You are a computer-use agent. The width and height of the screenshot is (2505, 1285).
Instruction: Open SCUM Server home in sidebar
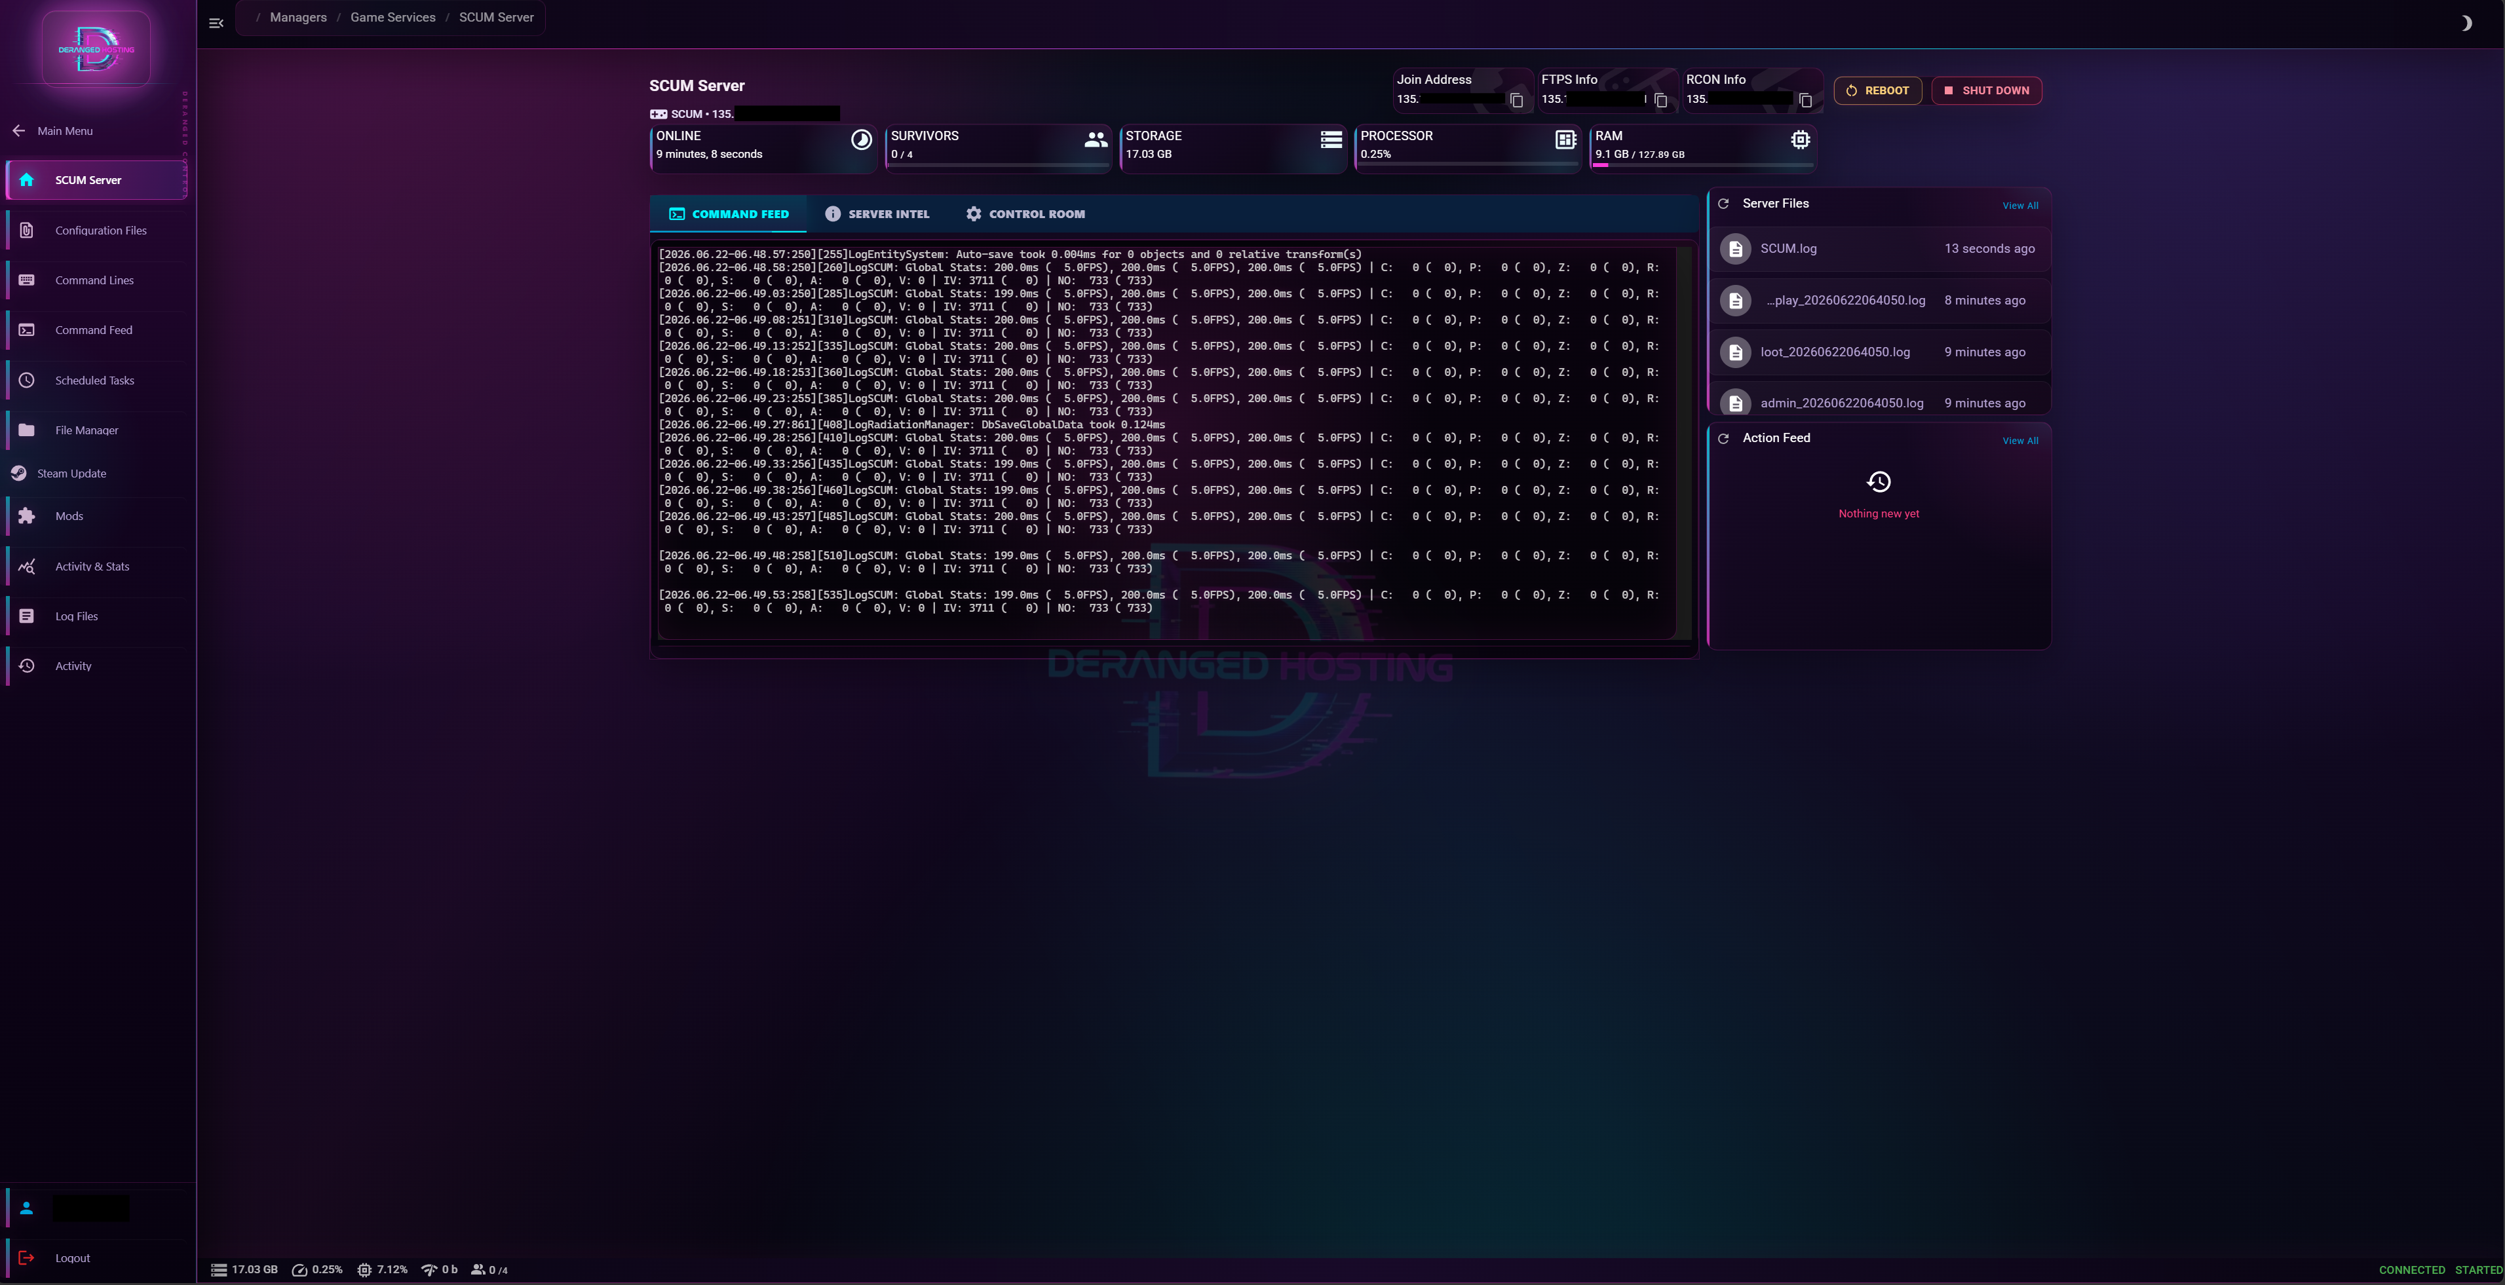[96, 180]
